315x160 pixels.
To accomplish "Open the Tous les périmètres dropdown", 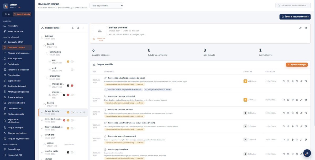I will (106, 5).
